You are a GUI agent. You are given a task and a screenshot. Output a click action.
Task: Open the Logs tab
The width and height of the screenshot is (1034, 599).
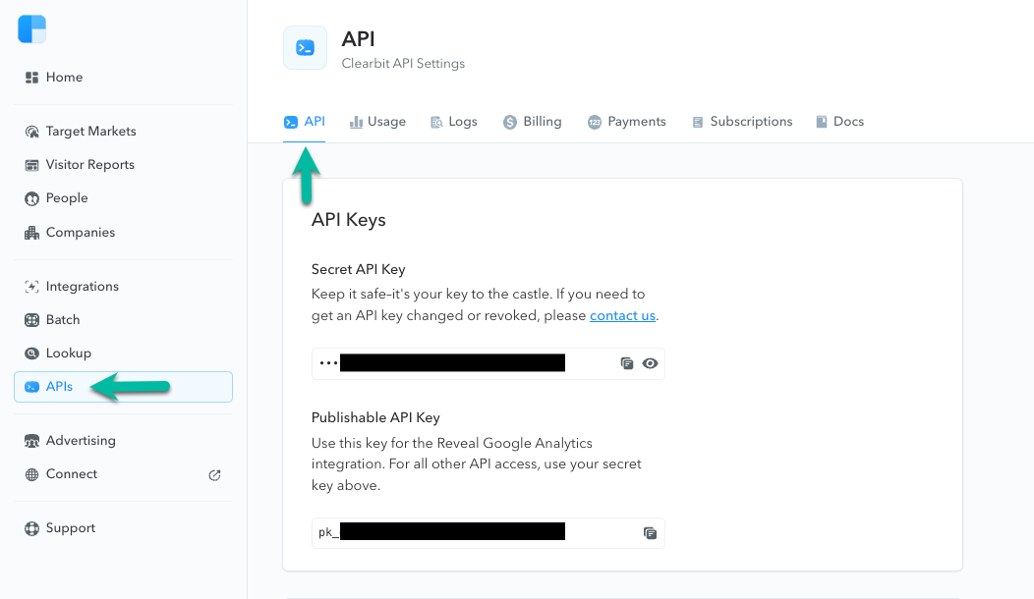(454, 122)
